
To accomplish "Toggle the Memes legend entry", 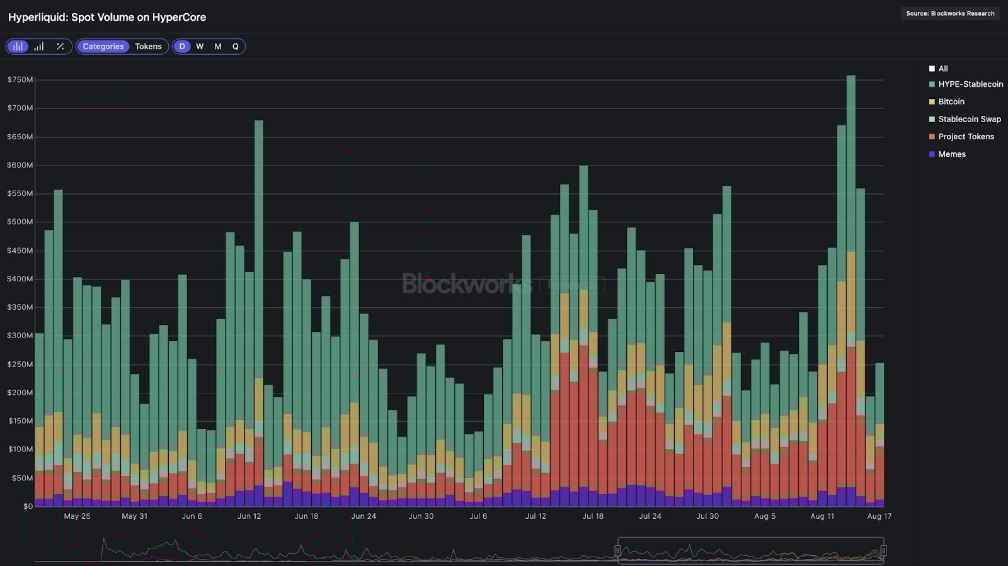I will pyautogui.click(x=947, y=154).
